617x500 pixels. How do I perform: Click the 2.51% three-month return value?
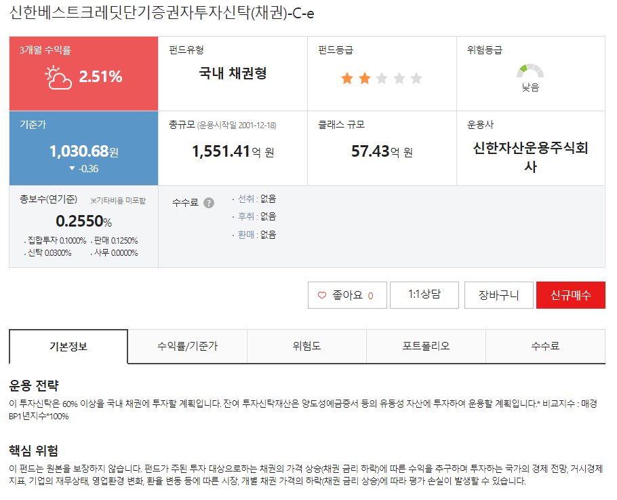[101, 77]
